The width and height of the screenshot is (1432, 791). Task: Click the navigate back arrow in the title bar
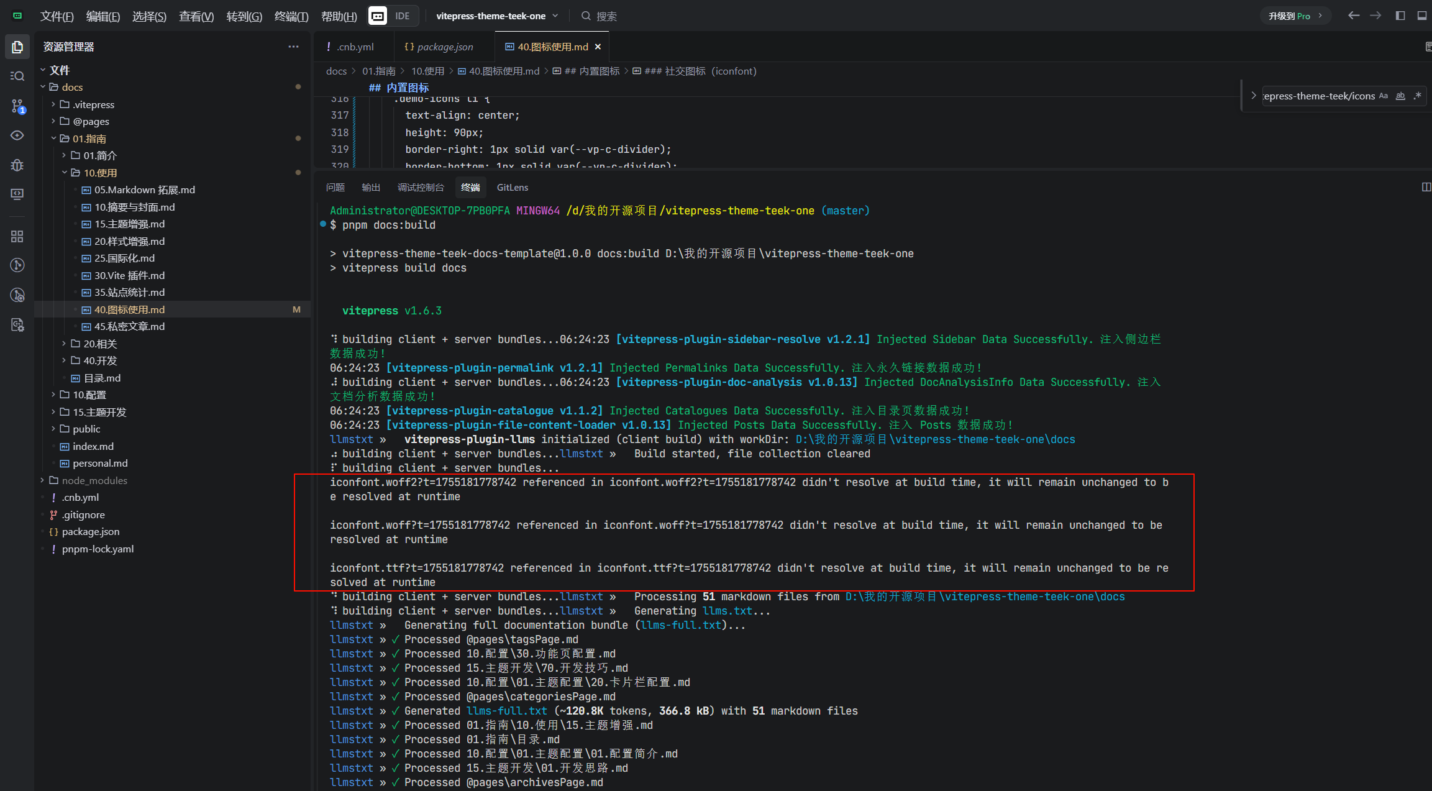pos(1354,16)
